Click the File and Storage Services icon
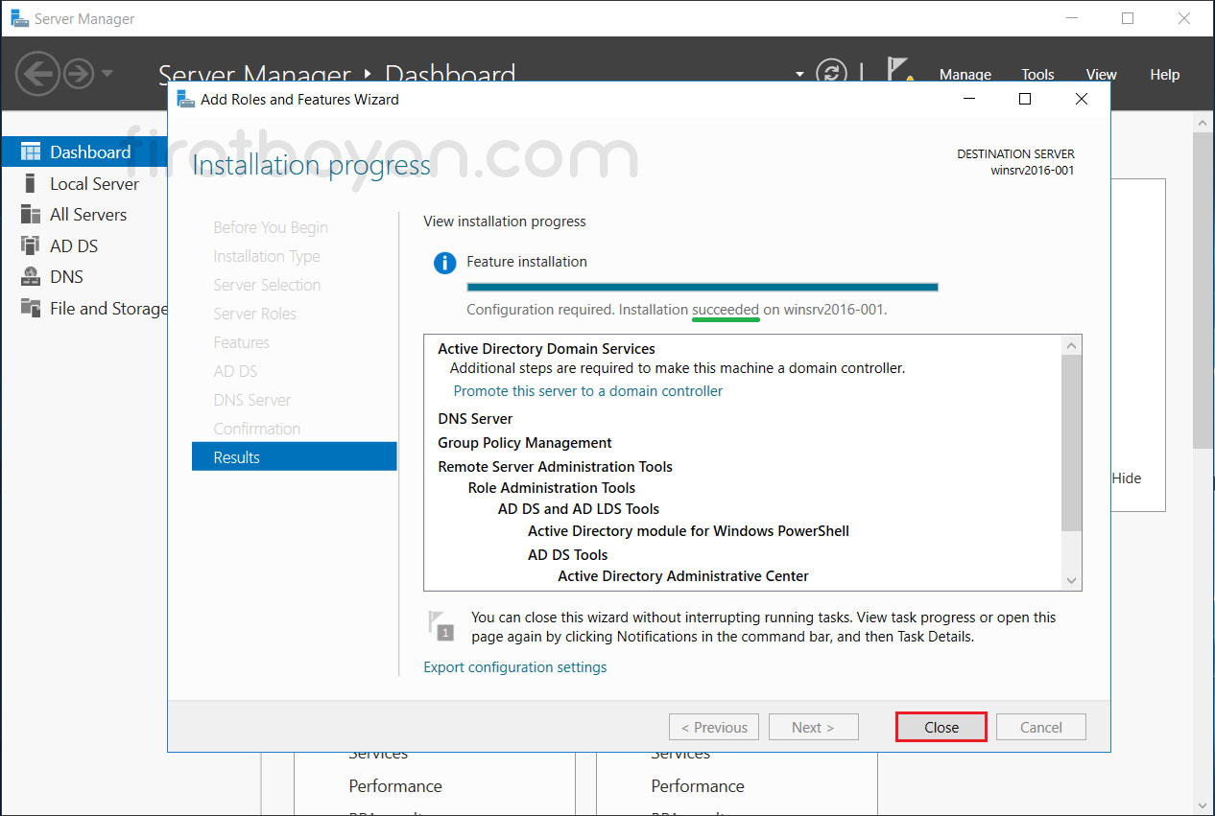The width and height of the screenshot is (1215, 816). (x=31, y=308)
